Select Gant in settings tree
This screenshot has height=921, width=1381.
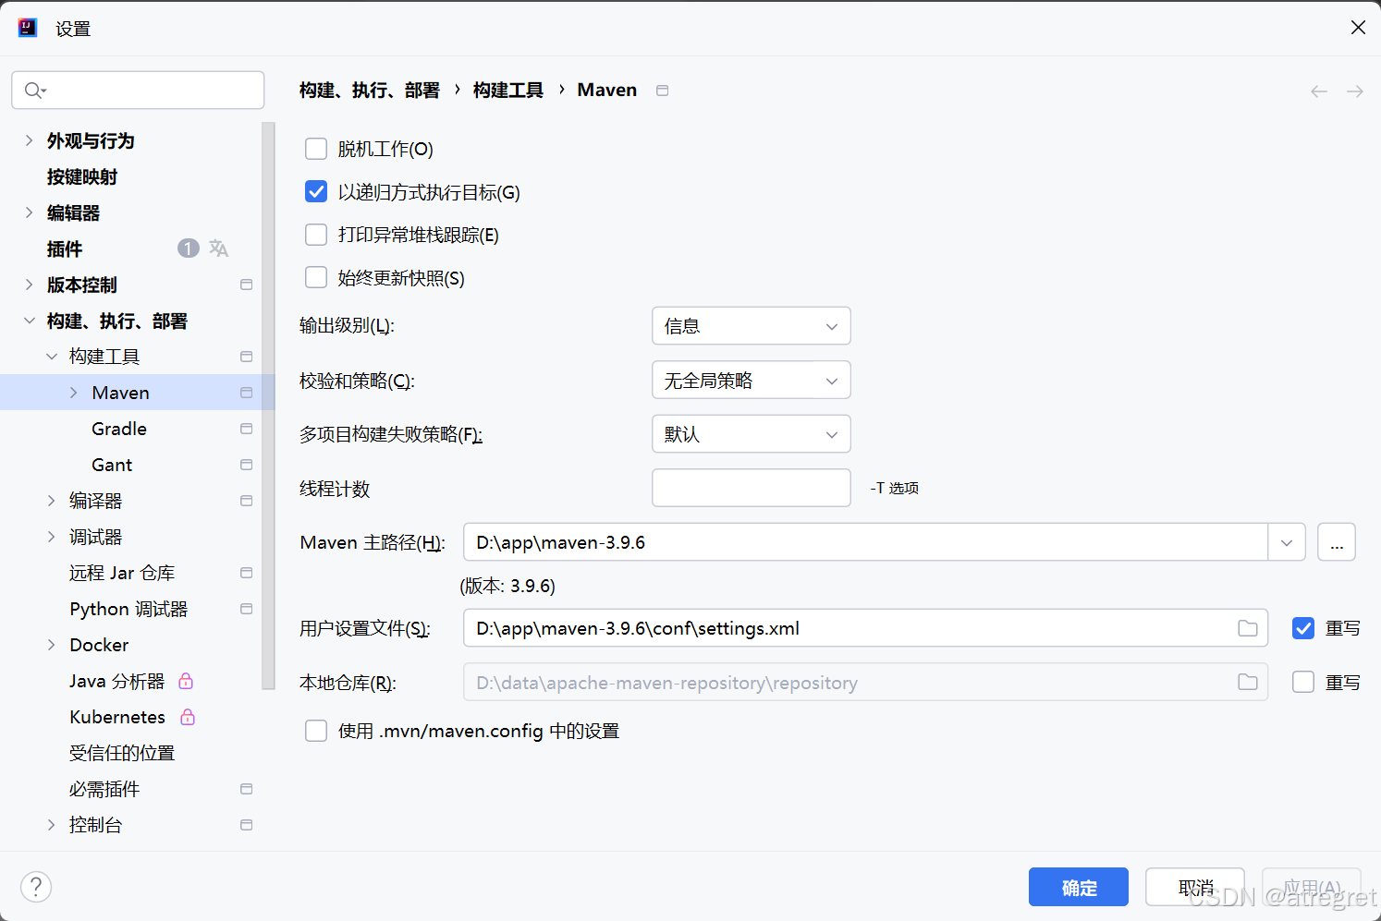click(x=112, y=465)
